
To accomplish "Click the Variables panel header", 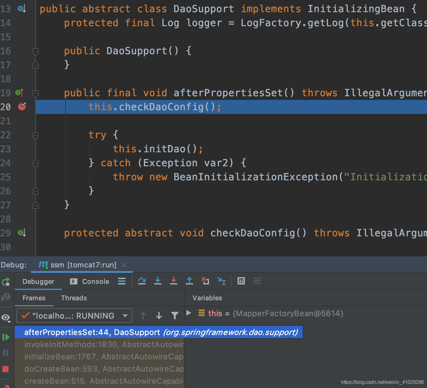I will pyautogui.click(x=207, y=298).
